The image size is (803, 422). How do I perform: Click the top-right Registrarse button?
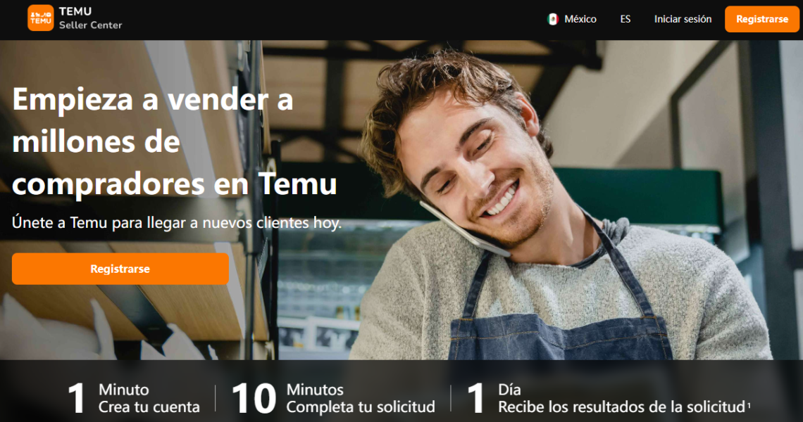[762, 20]
